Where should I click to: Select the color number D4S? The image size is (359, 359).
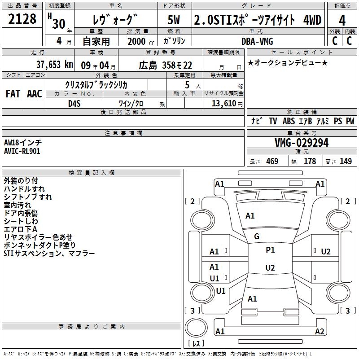[74, 104]
